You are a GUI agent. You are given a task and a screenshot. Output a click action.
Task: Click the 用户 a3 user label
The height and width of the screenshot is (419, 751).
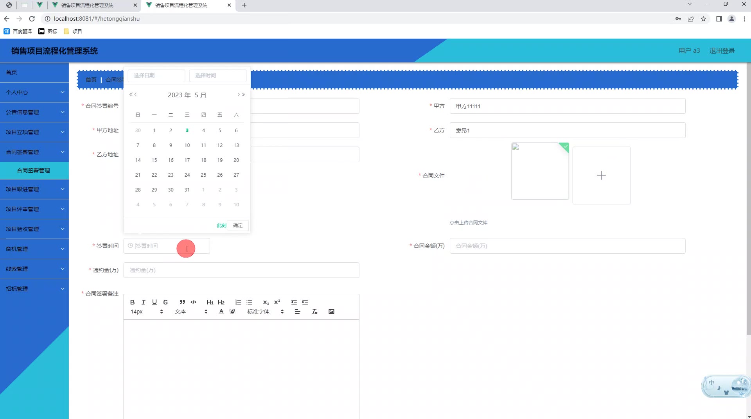pyautogui.click(x=689, y=51)
